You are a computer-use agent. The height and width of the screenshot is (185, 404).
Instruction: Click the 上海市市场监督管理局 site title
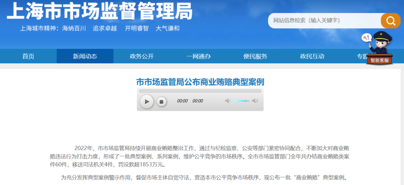pos(100,11)
